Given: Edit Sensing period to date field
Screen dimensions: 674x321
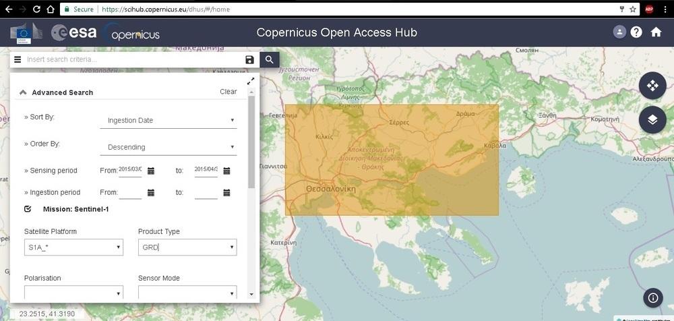Looking at the screenshot, I should coord(206,171).
